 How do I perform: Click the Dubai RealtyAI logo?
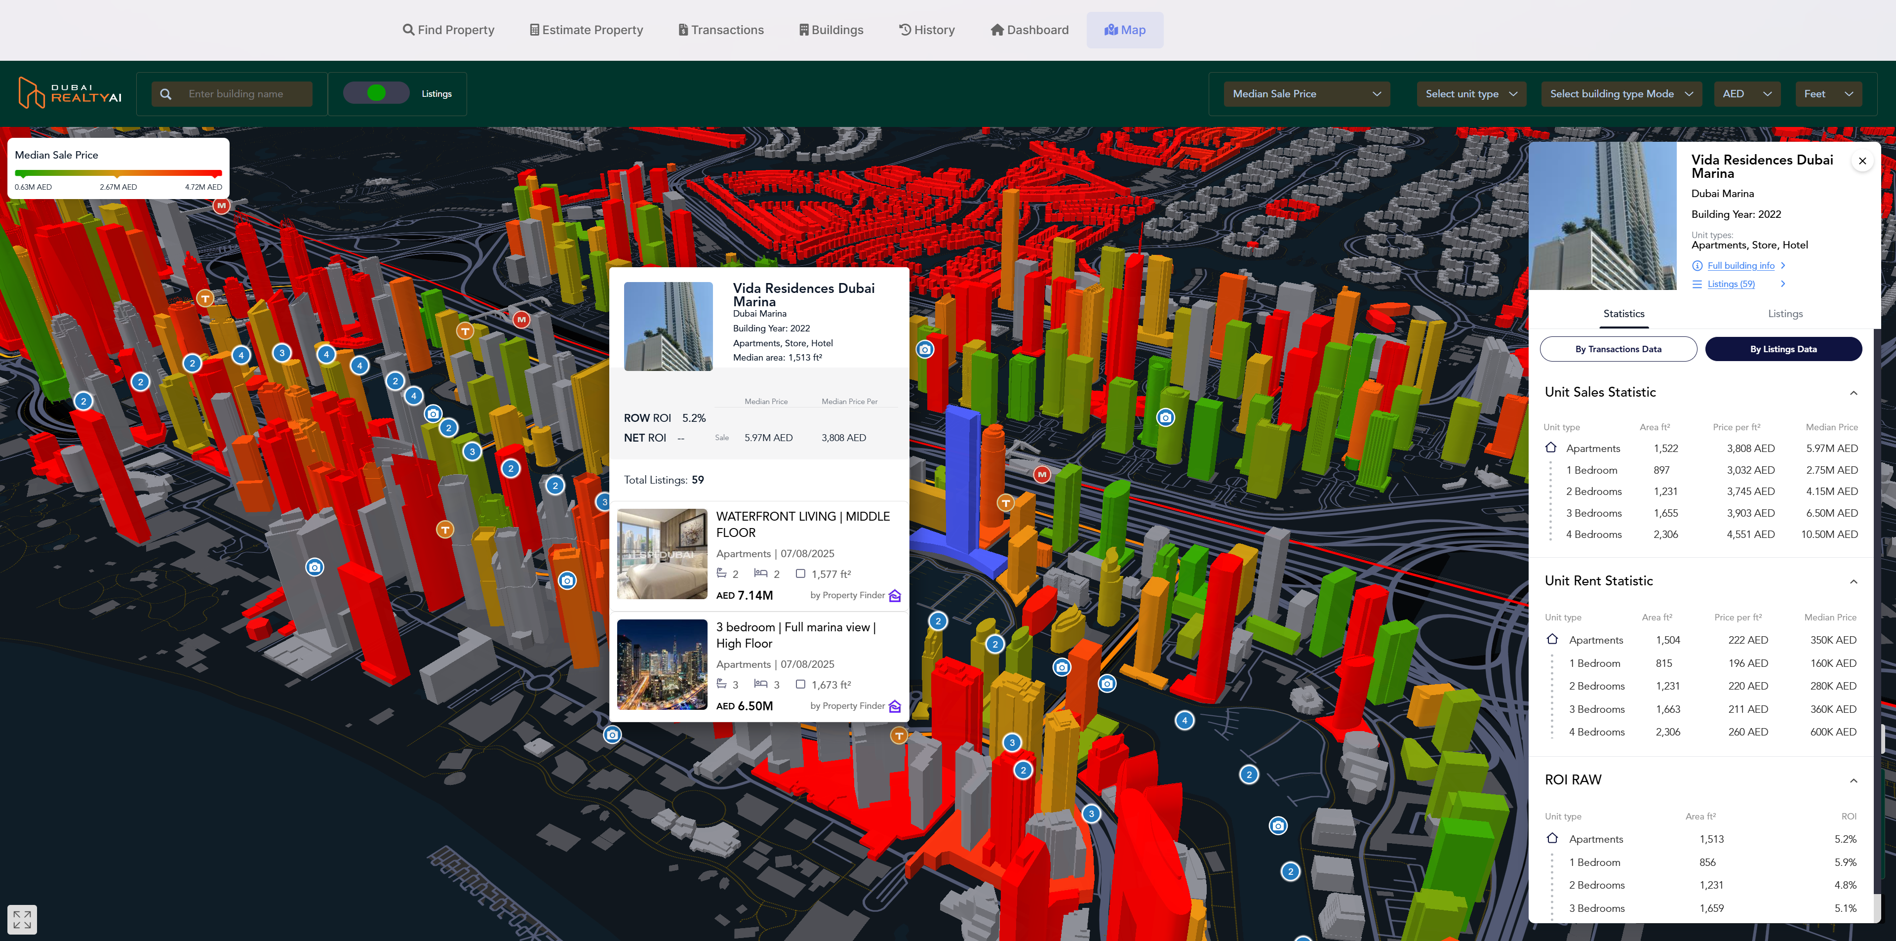tap(70, 93)
